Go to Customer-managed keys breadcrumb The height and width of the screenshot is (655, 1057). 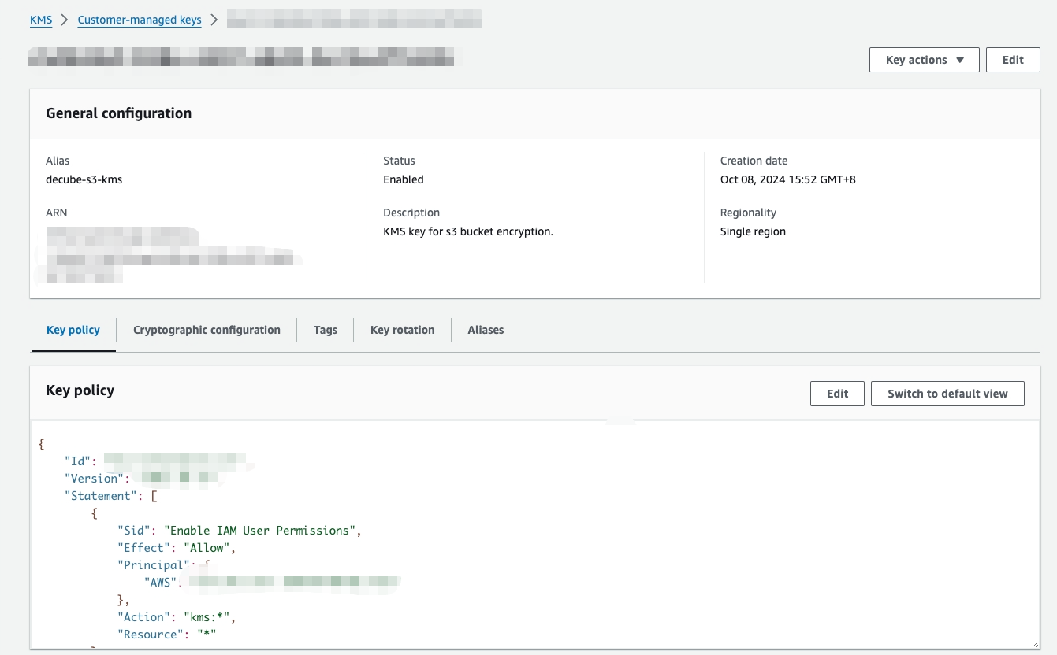(140, 20)
